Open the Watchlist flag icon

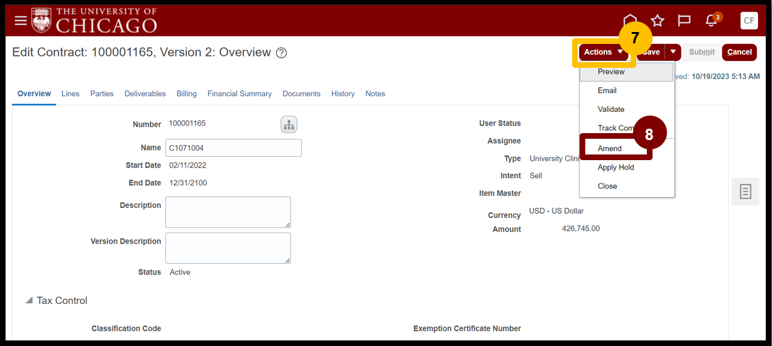click(x=685, y=21)
